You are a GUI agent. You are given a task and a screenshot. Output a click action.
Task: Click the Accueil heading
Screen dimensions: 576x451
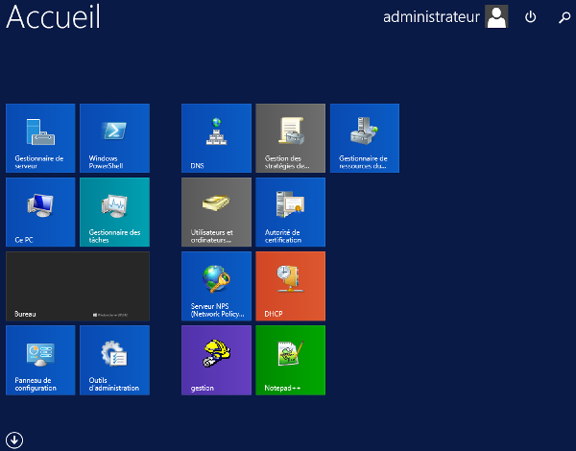tap(53, 16)
